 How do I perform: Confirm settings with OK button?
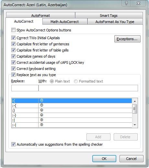[104, 159]
